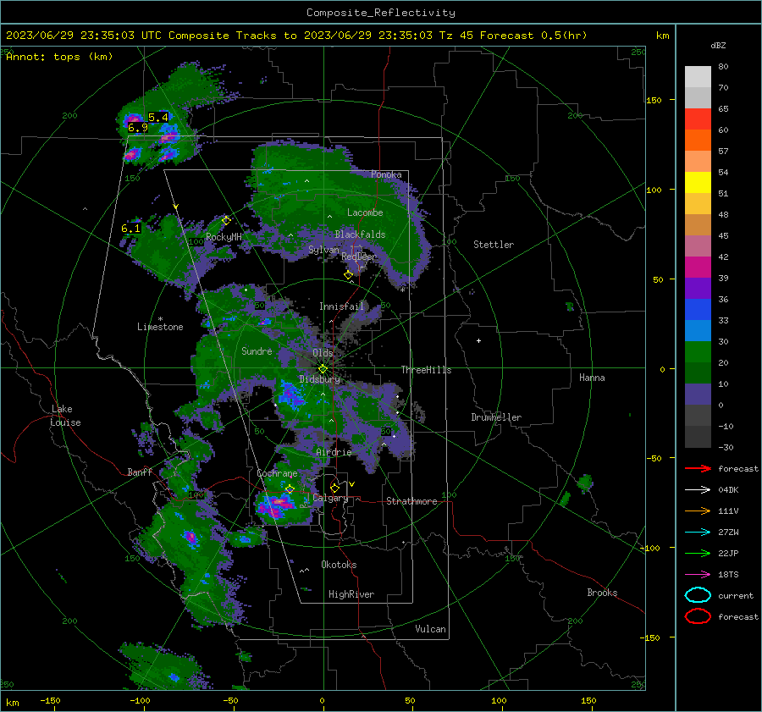Screen dimensions: 762x712
Task: Click the Ponoka city label
Action: click(x=386, y=174)
